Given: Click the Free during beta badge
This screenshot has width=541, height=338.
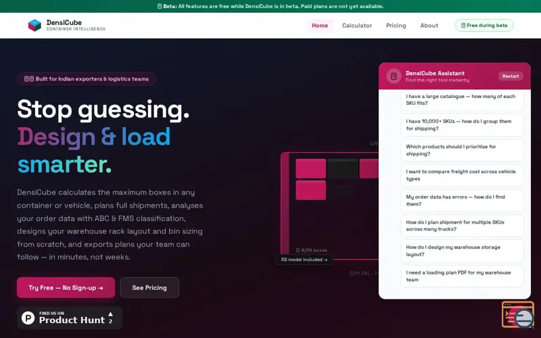Looking at the screenshot, I should [x=484, y=26].
